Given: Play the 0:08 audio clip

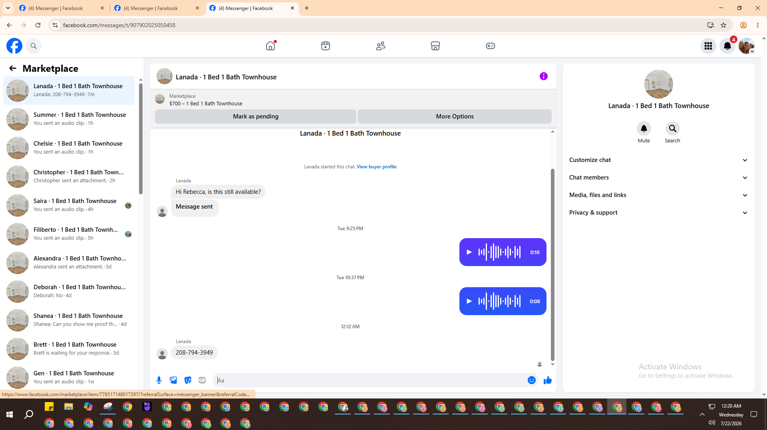Looking at the screenshot, I should [x=469, y=301].
